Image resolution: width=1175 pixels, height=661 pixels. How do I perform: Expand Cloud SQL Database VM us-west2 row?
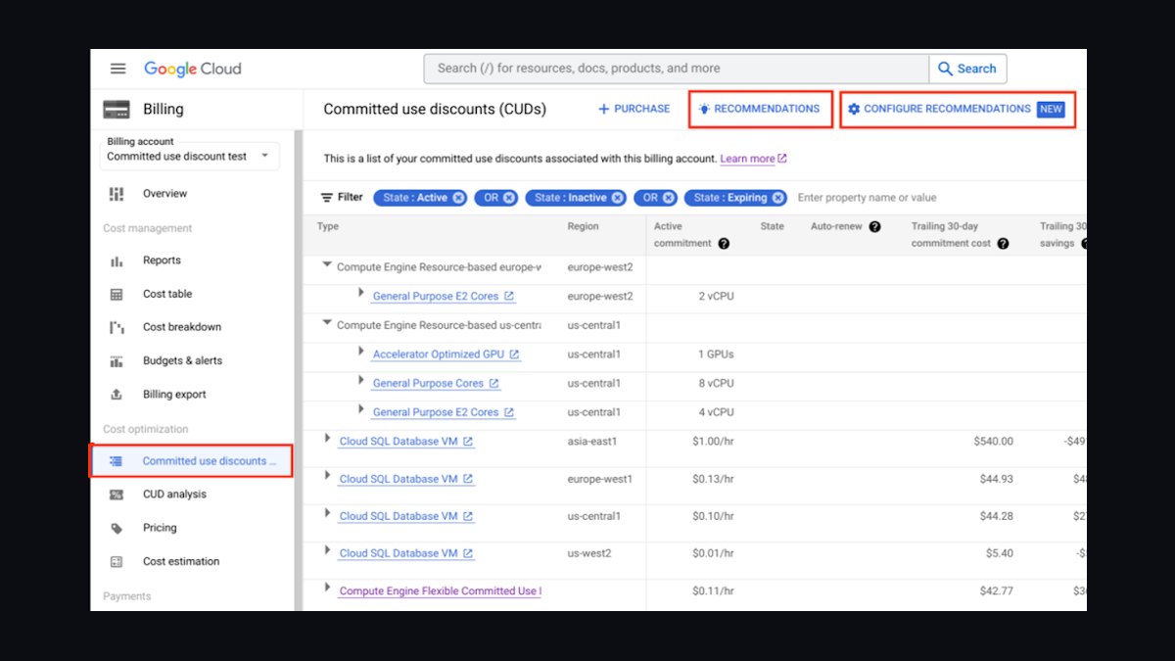[x=328, y=550]
